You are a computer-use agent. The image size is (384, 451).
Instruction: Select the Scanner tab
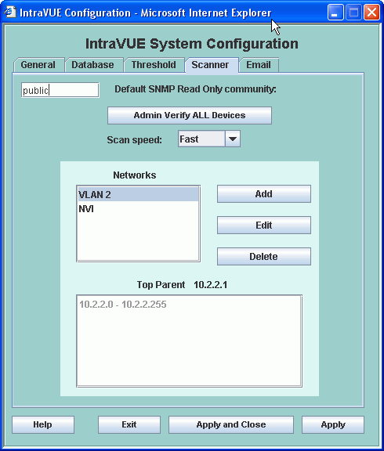(x=211, y=65)
